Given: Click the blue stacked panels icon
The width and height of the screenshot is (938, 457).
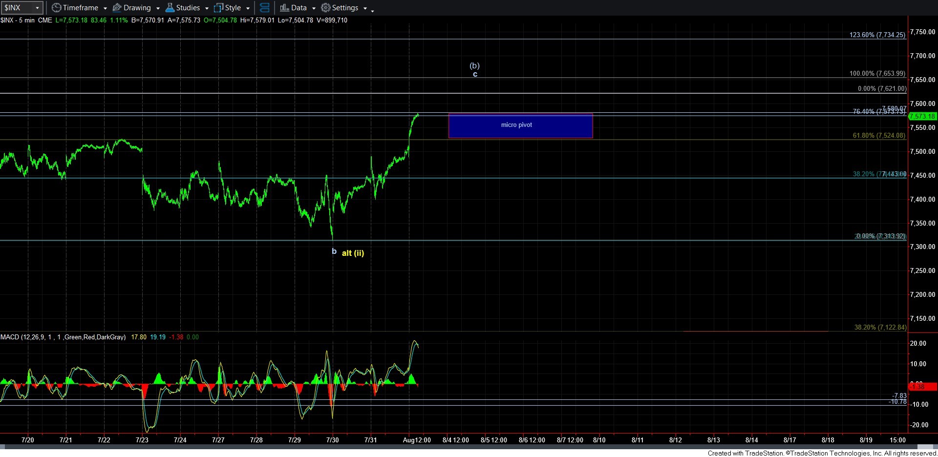Looking at the screenshot, I should point(264,8).
